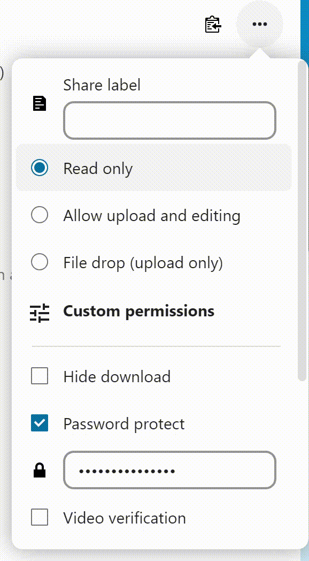This screenshot has width=309, height=561.
Task: Select Allow upload and editing
Action: pyautogui.click(x=151, y=215)
